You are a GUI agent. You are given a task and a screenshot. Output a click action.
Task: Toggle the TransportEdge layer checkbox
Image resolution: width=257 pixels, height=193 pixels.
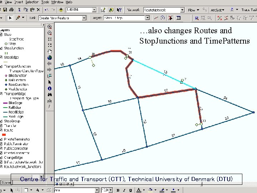click(x=1, y=94)
